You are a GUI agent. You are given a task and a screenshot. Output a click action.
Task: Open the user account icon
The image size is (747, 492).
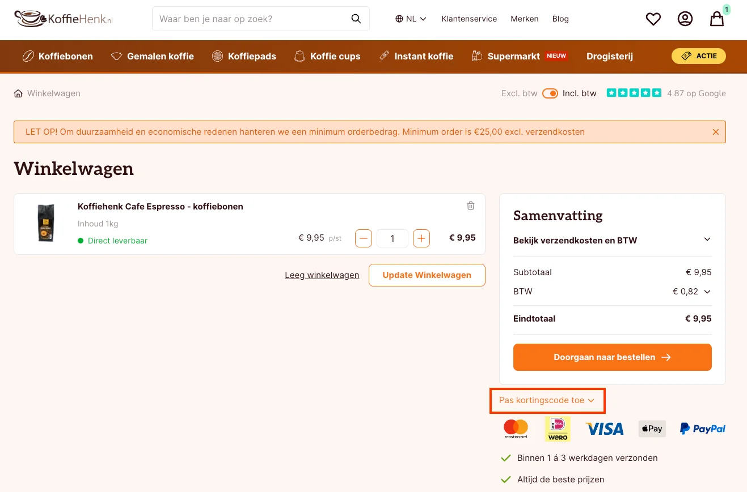pos(685,19)
